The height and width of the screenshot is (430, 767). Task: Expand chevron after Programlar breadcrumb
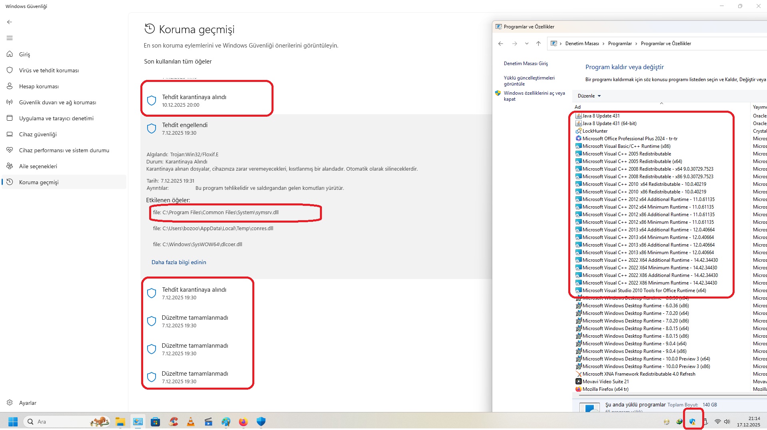tap(636, 44)
